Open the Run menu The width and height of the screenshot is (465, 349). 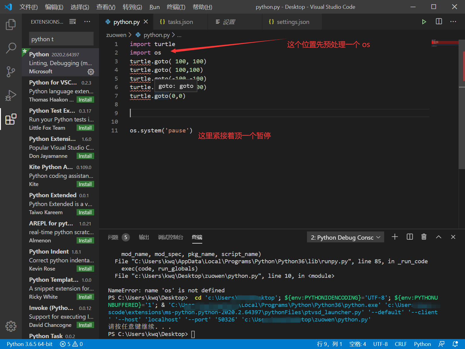154,7
